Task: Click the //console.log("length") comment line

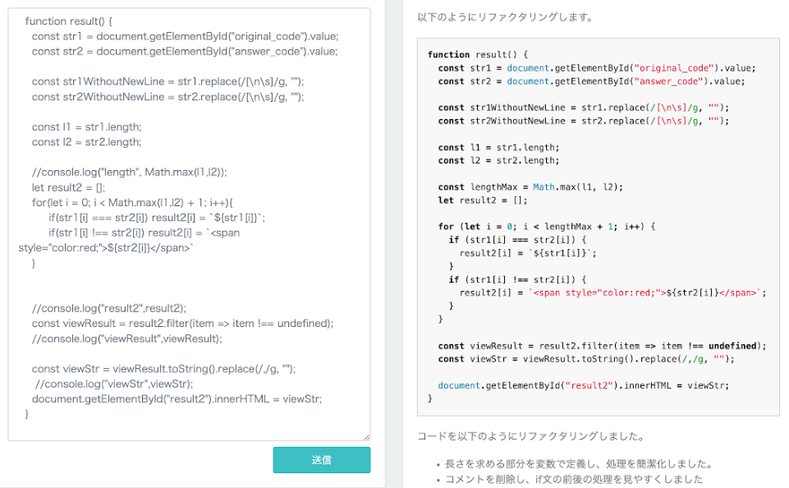Action: click(129, 172)
